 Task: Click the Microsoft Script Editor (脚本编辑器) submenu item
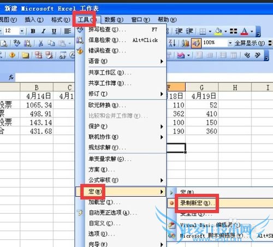[x=220, y=236]
